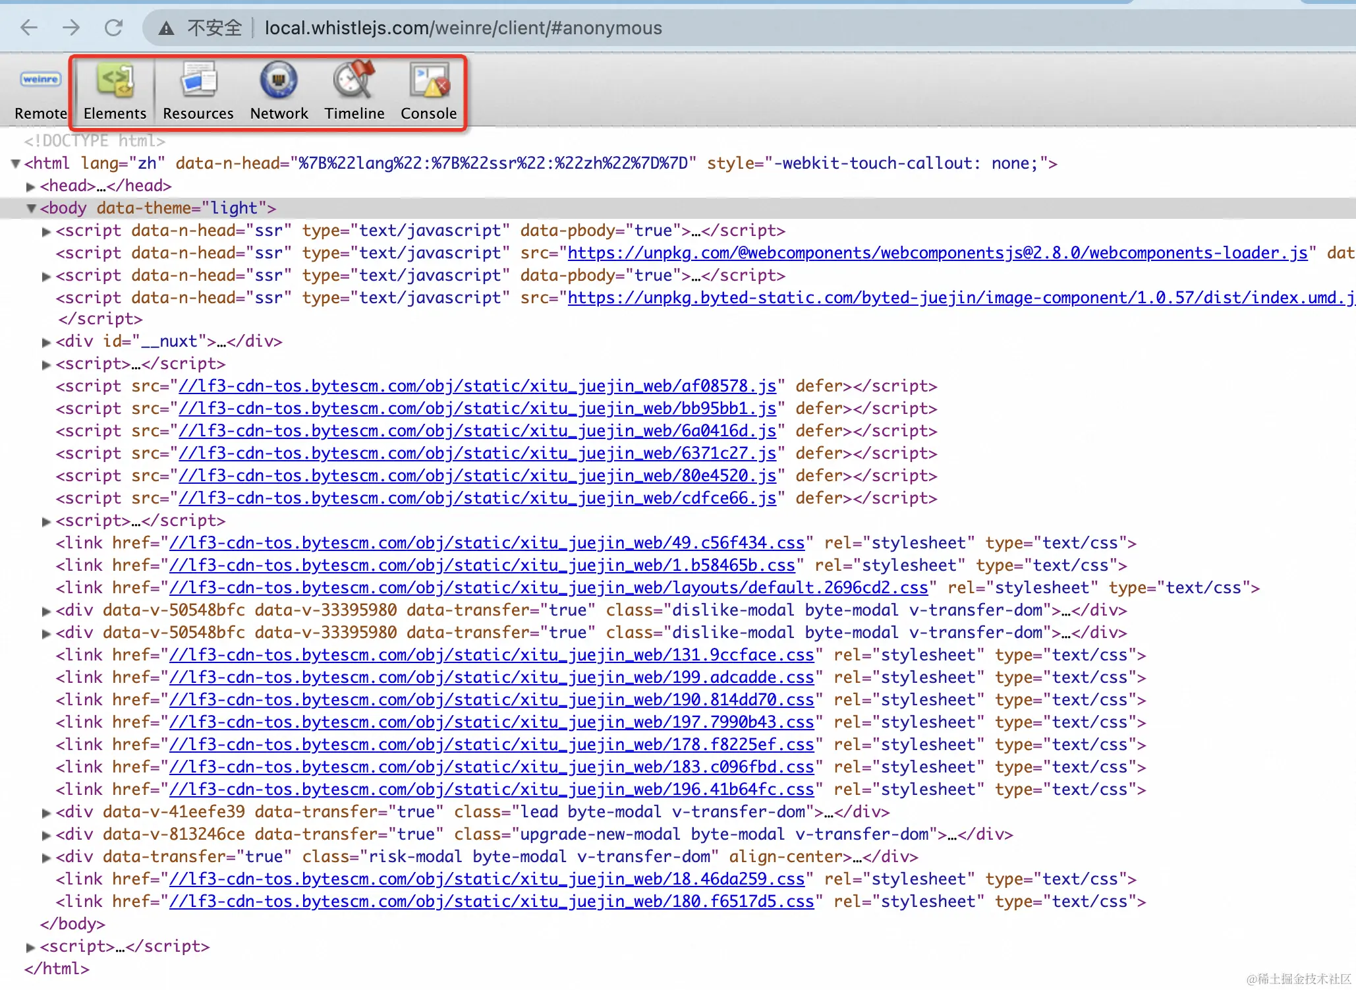1356x990 pixels.
Task: Expand the head element node
Action: 30,187
